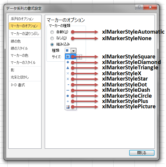This screenshot has width=166, height=167.
Task: Open the マーカーの塗りつぶし category
Action: tap(25, 34)
